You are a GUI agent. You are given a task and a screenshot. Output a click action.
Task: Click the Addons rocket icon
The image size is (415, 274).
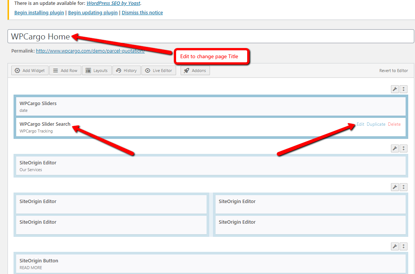pyautogui.click(x=187, y=71)
